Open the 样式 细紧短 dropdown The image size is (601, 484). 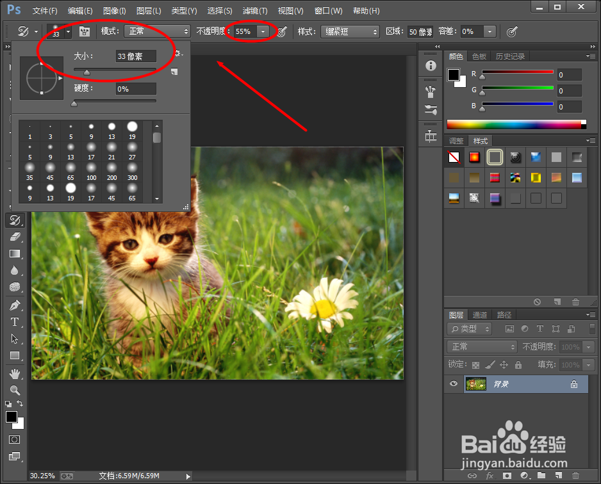tap(350, 31)
